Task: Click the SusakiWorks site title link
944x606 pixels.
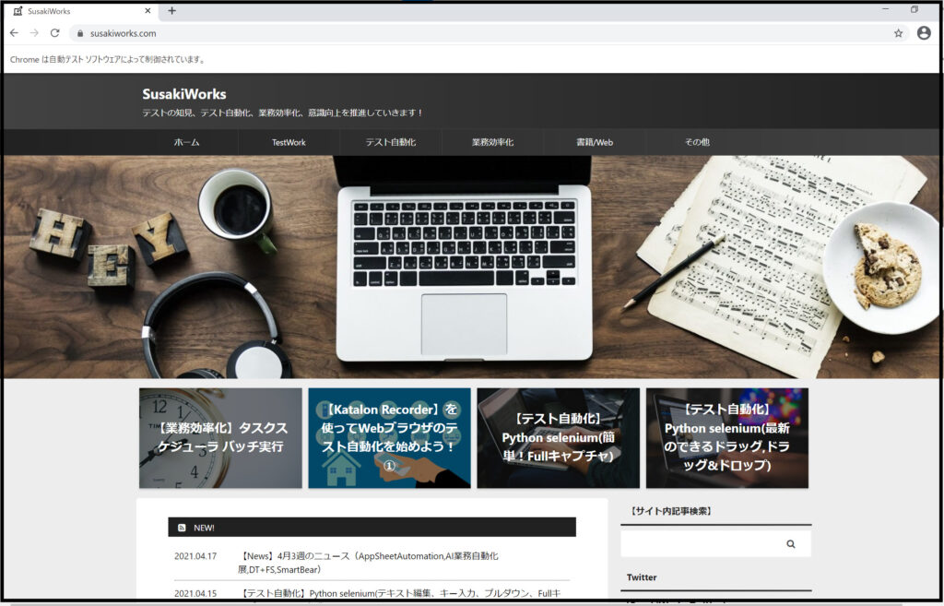Action: [184, 94]
